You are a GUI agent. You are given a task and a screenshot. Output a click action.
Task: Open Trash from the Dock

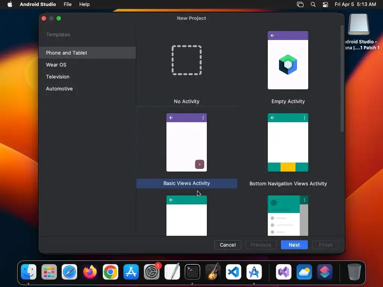pyautogui.click(x=354, y=272)
